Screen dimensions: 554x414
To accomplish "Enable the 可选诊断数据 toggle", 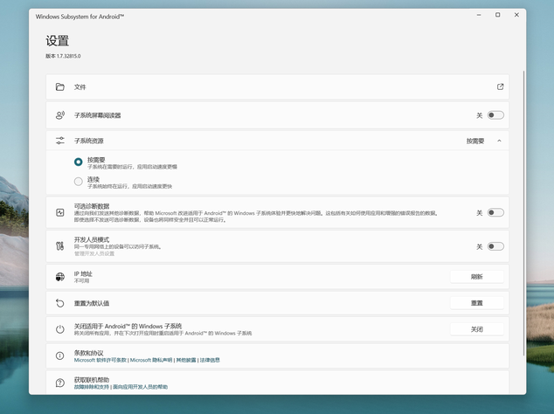I will [x=495, y=212].
